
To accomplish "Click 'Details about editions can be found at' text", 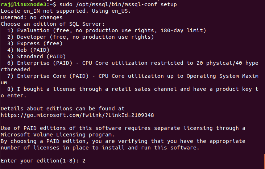I will click(x=62, y=108).
